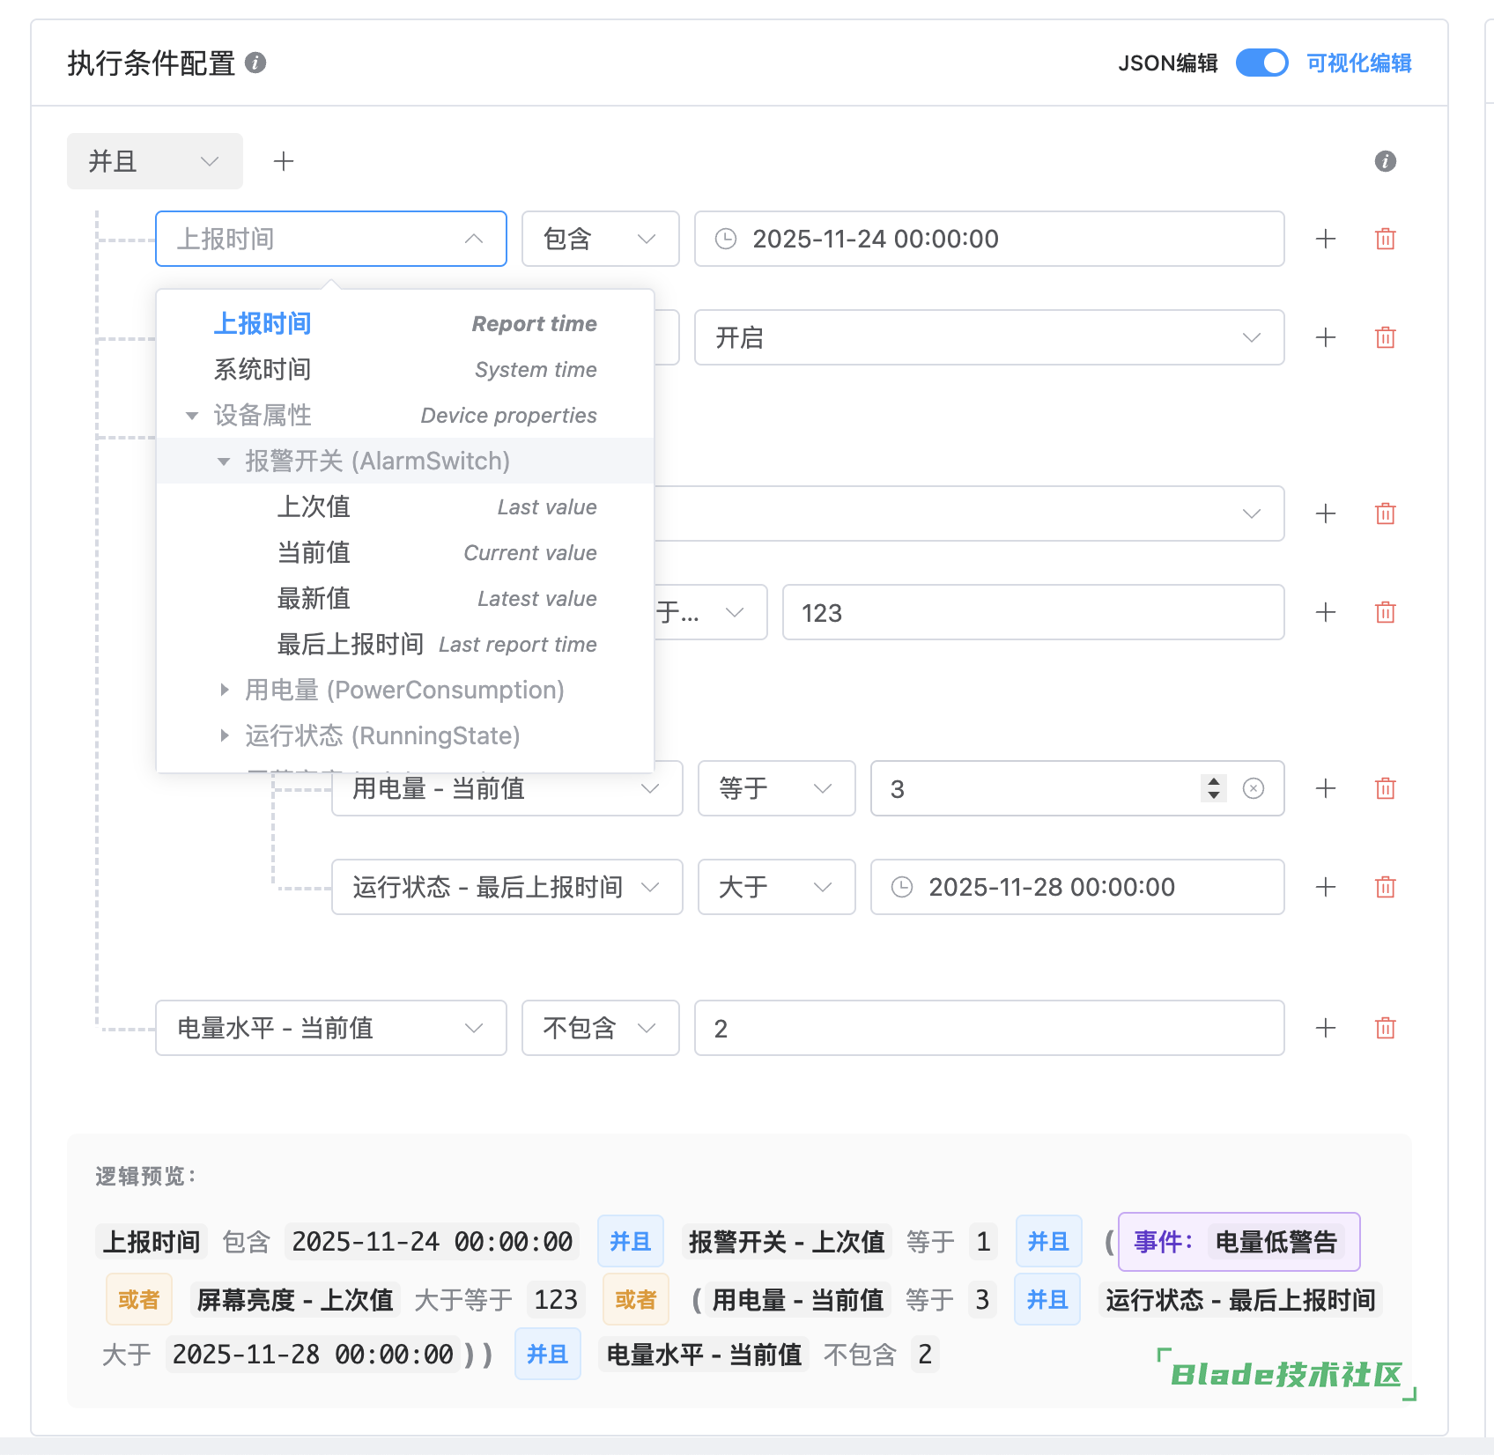The height and width of the screenshot is (1455, 1494).
Task: Toggle the JSON编辑 / 可视化编辑 switch
Action: (1261, 63)
